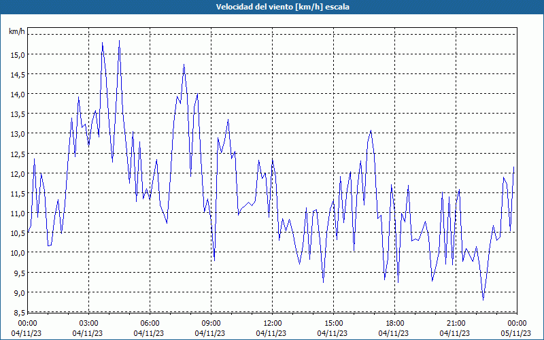Click the 8,5 y-axis value

pyautogui.click(x=19, y=313)
